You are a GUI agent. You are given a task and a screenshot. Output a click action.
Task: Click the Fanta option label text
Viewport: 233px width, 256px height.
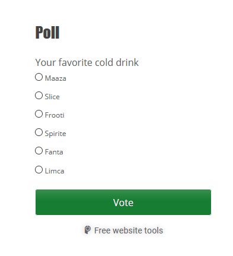[54, 152]
